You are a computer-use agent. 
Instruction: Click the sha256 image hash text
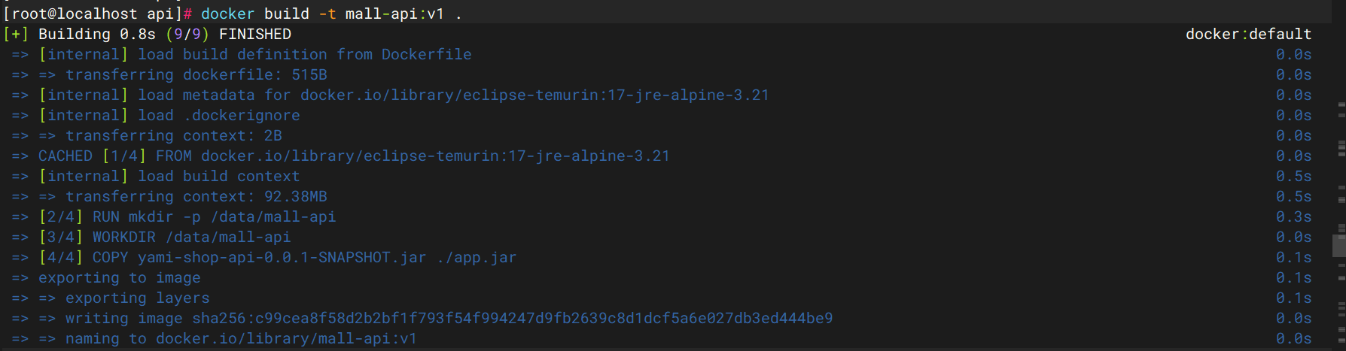[x=512, y=318]
